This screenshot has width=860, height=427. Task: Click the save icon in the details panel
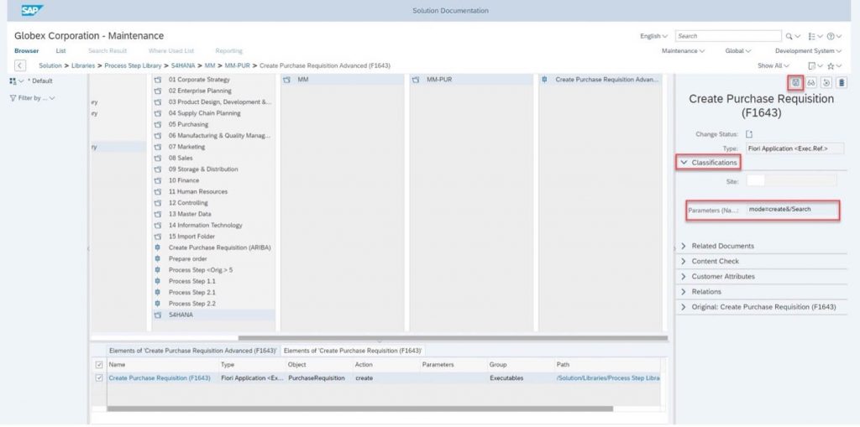click(x=796, y=83)
